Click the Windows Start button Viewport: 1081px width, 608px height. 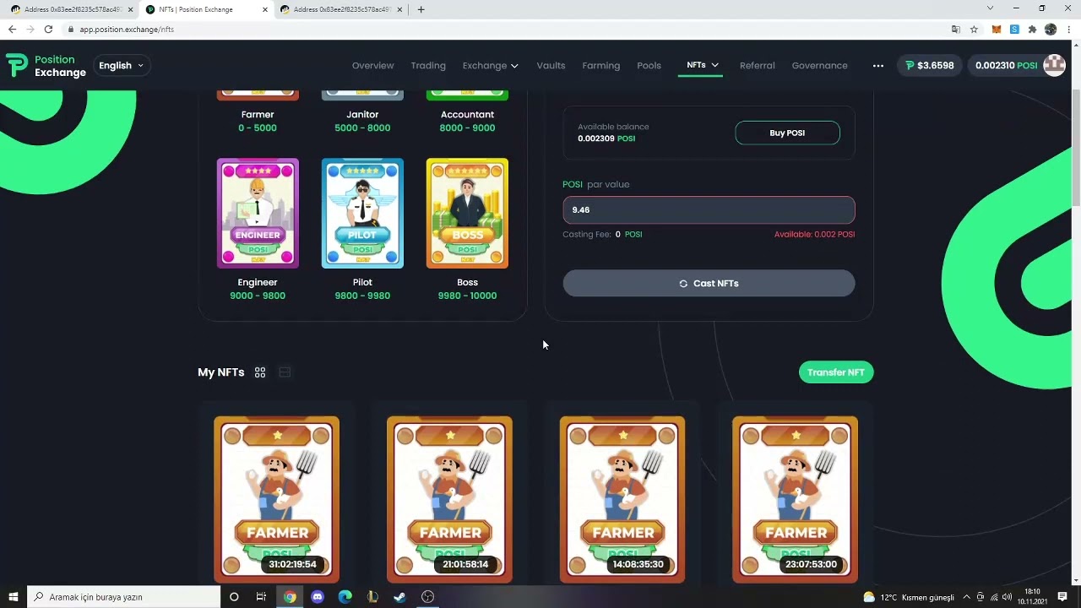[x=14, y=597]
